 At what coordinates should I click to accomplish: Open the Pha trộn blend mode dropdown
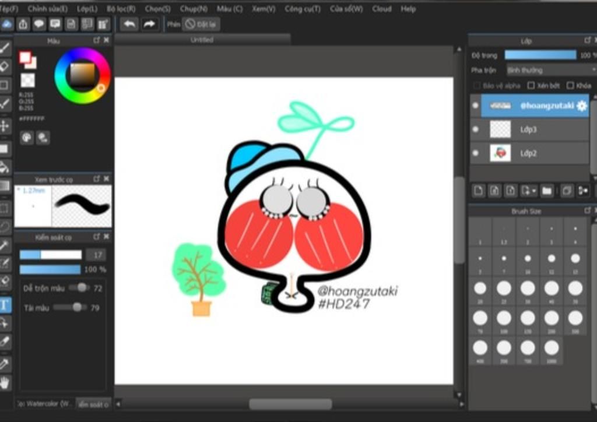[552, 70]
